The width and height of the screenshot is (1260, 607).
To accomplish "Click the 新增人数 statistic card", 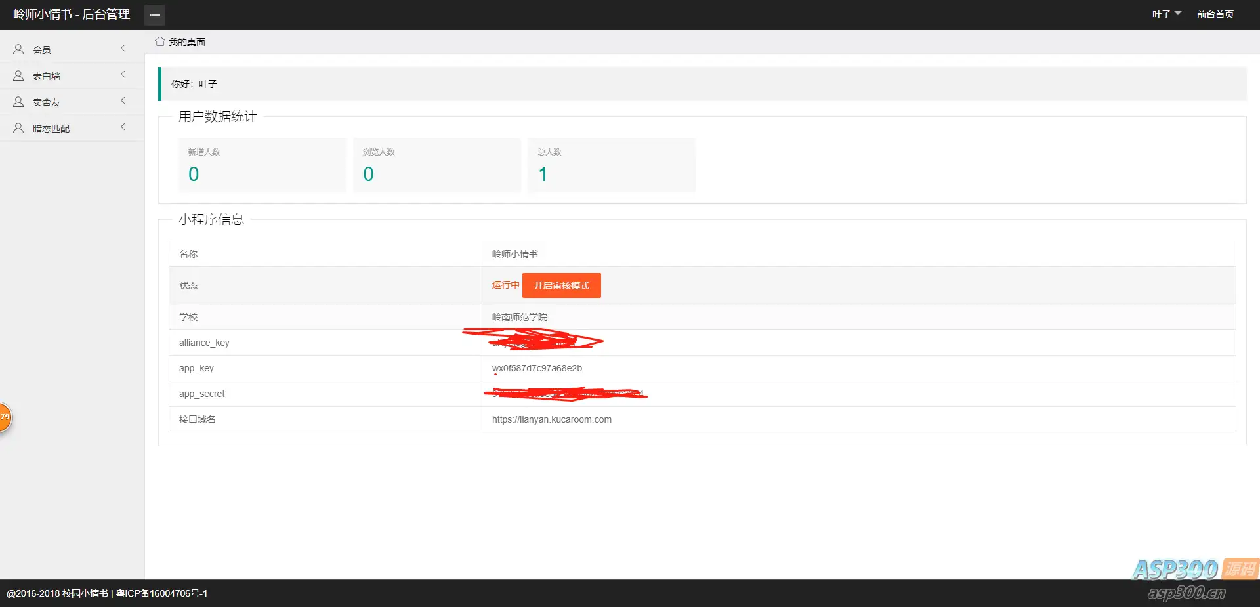I will [x=262, y=165].
